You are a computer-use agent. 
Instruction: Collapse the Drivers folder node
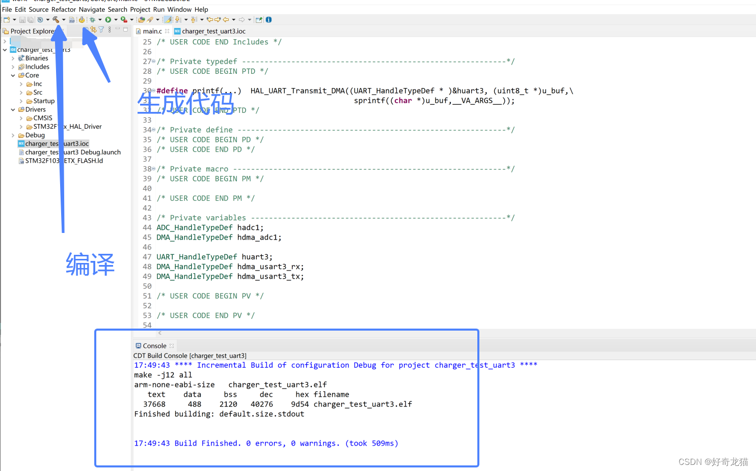click(13, 109)
